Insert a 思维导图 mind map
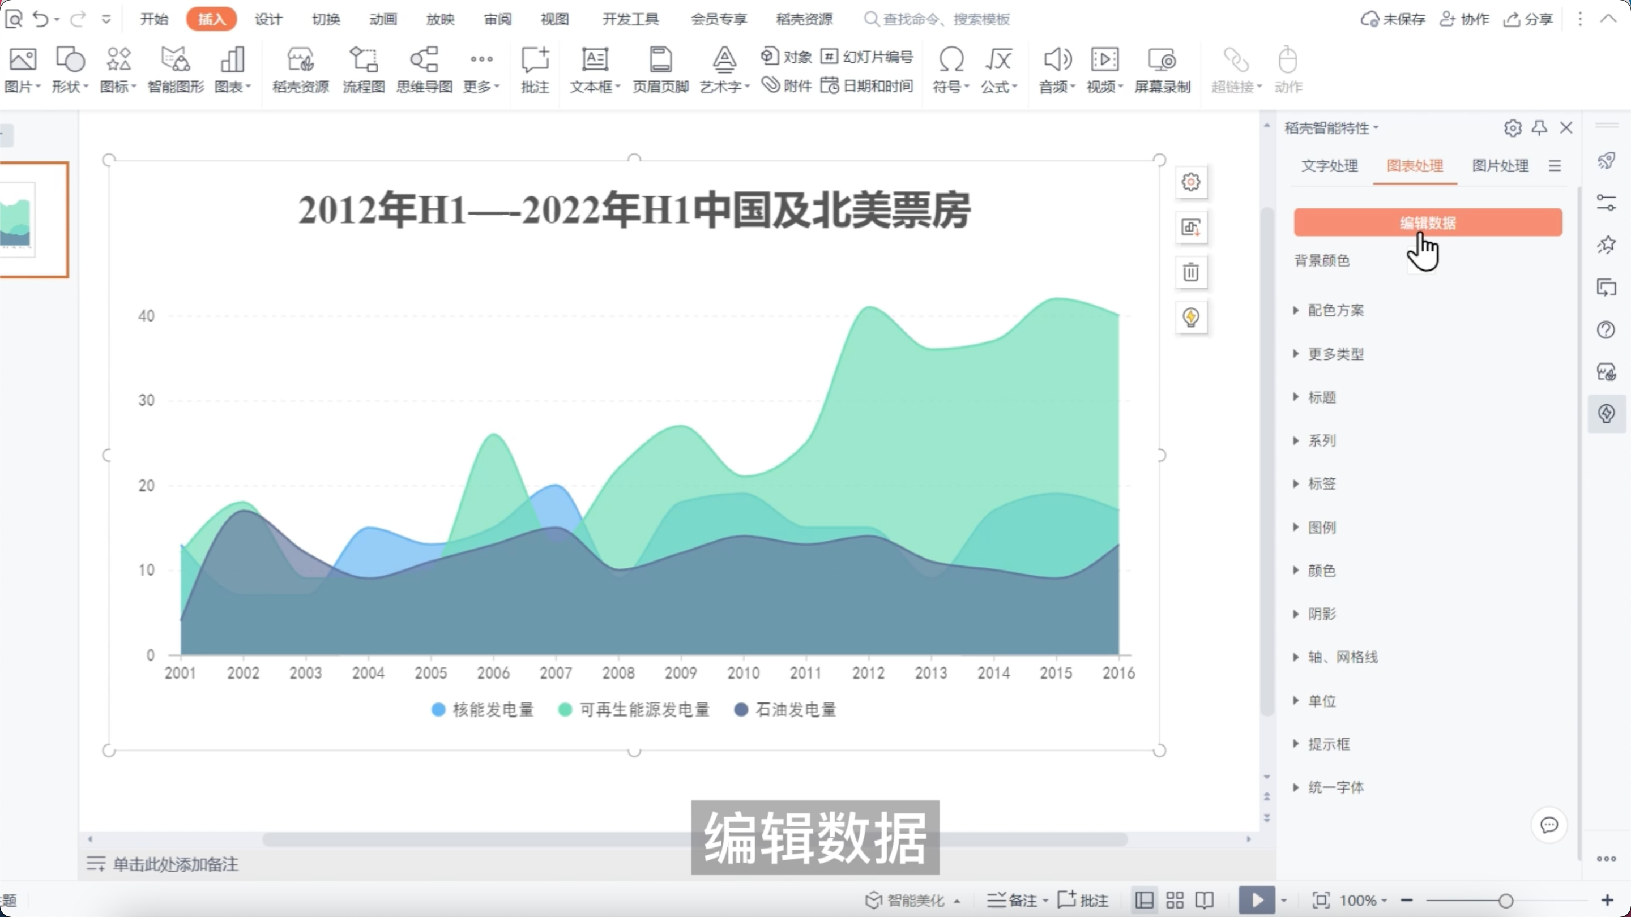 [424, 70]
